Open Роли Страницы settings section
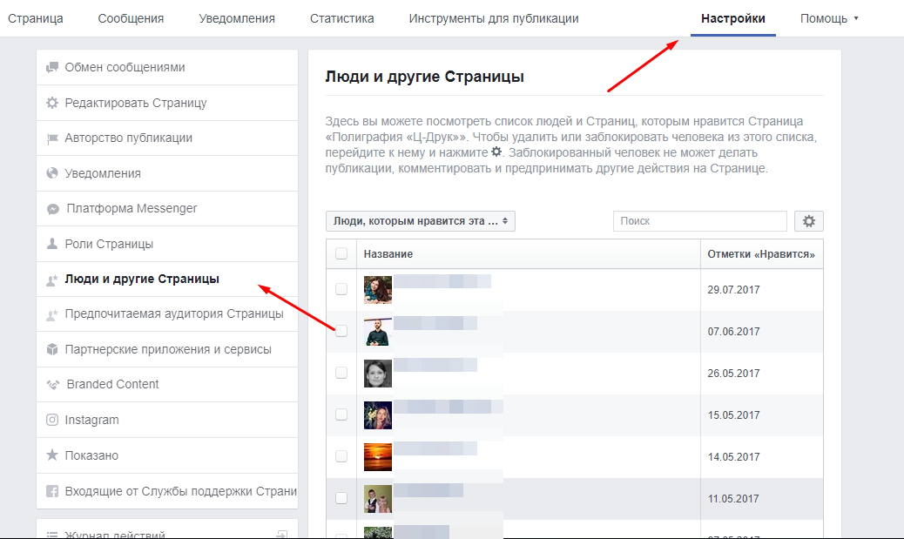Image resolution: width=904 pixels, height=539 pixels. pos(109,244)
